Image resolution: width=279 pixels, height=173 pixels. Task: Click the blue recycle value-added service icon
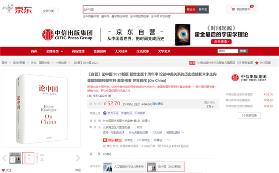point(105,113)
